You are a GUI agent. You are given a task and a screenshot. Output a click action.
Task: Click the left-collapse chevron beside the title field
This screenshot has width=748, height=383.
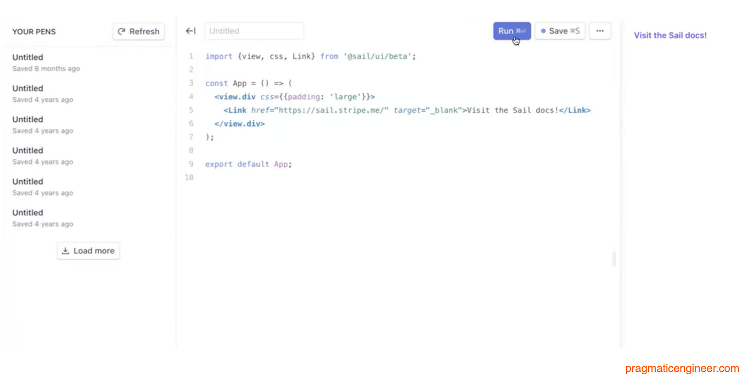191,31
